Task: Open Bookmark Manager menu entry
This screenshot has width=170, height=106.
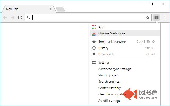Action: tap(125, 42)
